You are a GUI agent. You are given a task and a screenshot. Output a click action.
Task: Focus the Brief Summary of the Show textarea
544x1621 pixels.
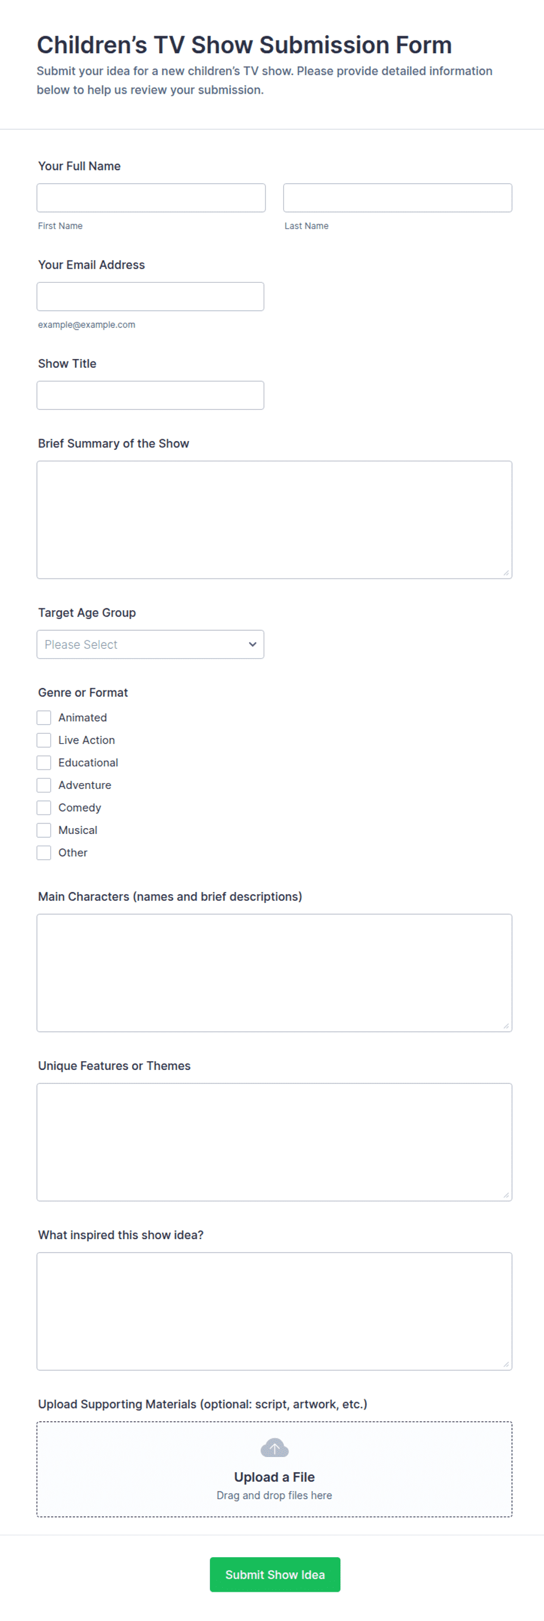[x=274, y=520]
